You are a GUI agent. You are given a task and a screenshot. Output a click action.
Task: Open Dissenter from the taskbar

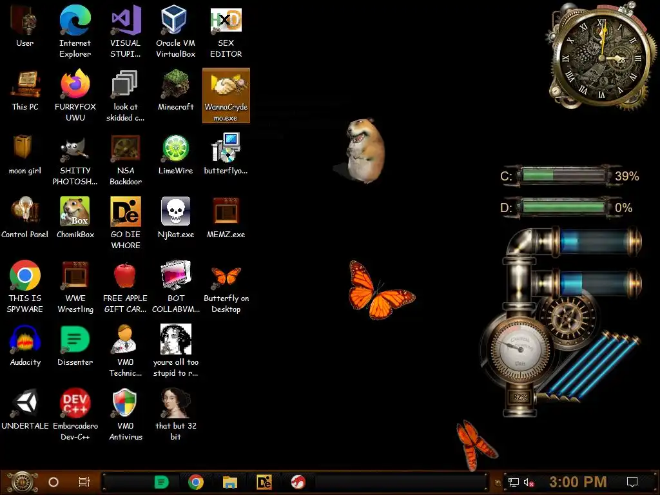(161, 482)
